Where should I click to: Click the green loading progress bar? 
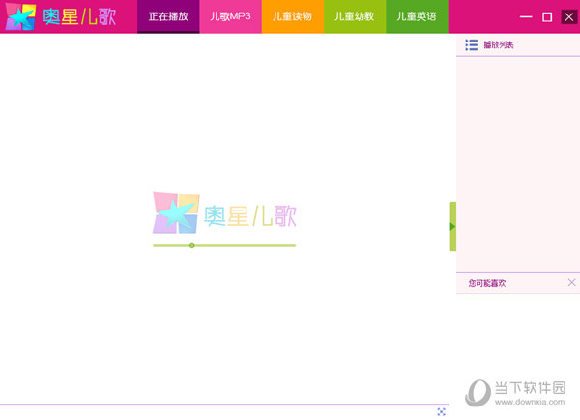224,245
